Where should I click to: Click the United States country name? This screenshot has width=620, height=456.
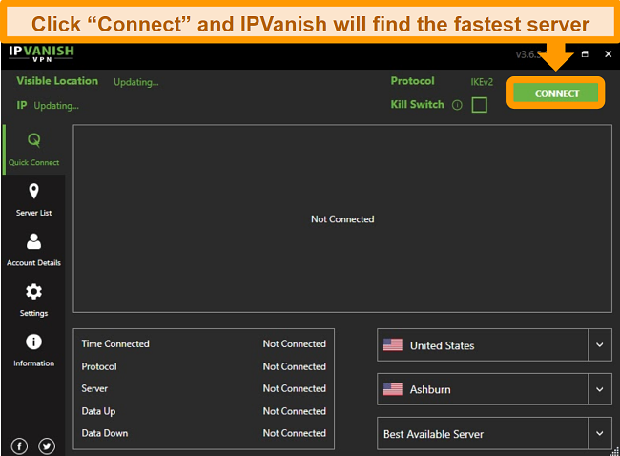[442, 345]
